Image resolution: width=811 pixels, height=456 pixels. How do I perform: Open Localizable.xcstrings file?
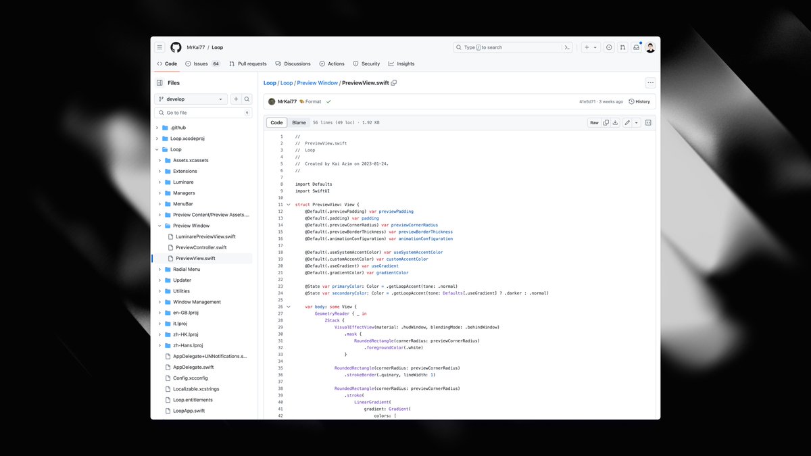click(196, 389)
